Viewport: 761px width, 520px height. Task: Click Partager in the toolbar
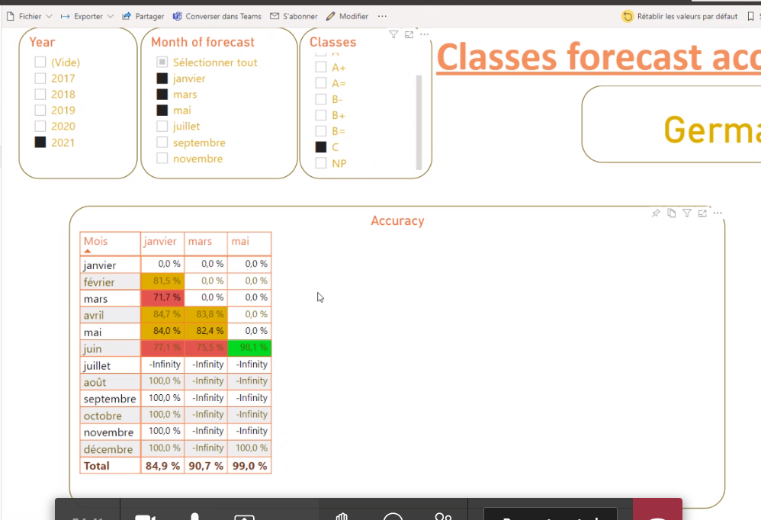click(143, 16)
